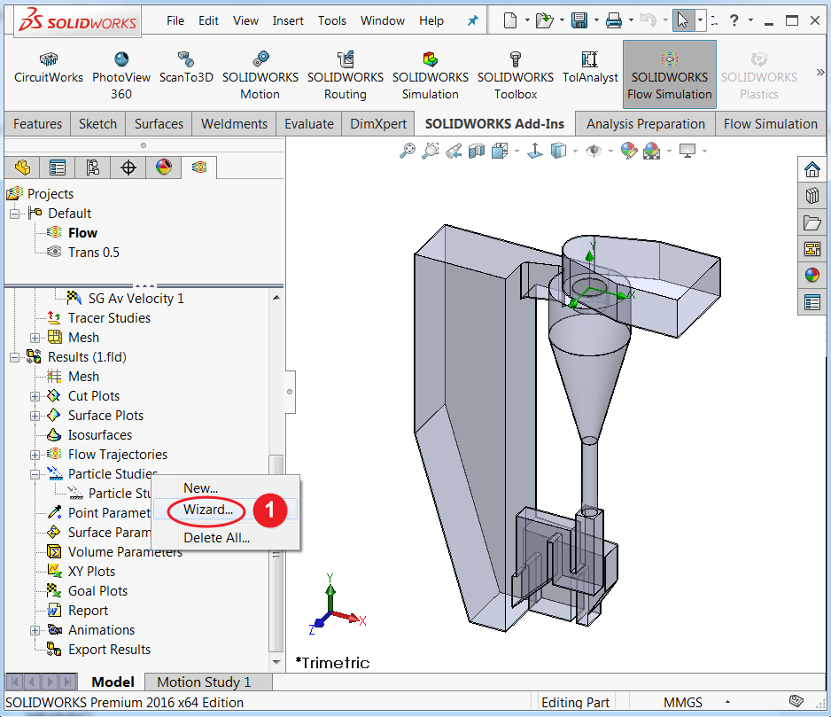Launch PhotoView 360 add-in
The width and height of the screenshot is (831, 717).
(x=121, y=76)
